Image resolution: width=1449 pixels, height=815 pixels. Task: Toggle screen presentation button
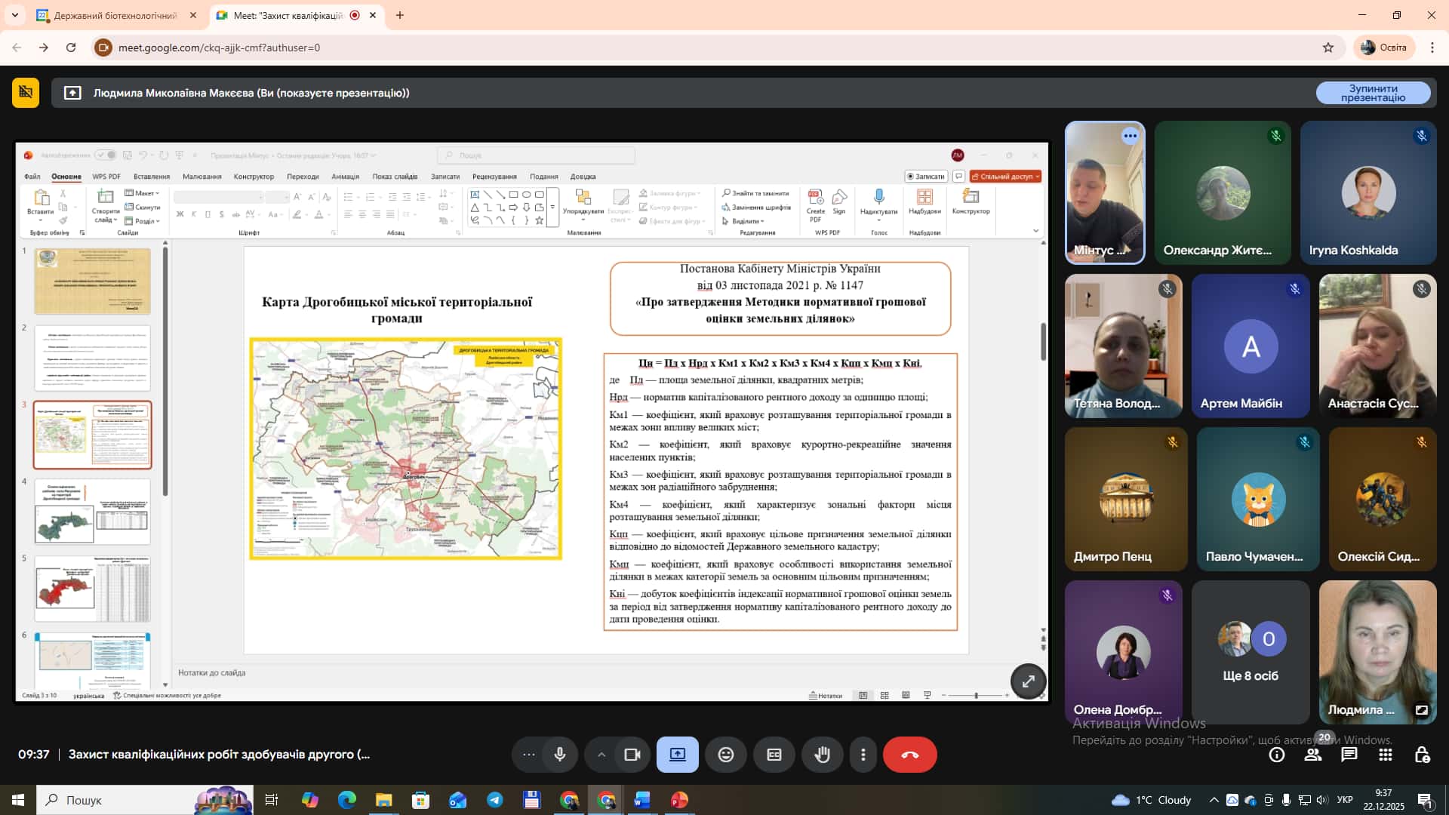coord(677,755)
